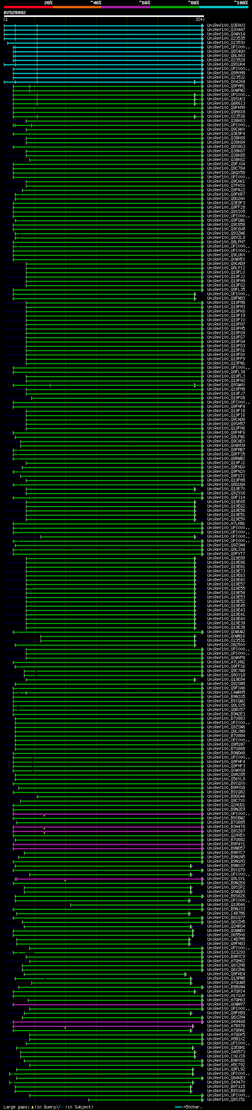Open hit UniRef100_Q9M0M8

[x=226, y=73]
